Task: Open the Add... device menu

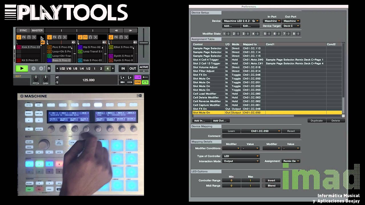Action: 231,26
